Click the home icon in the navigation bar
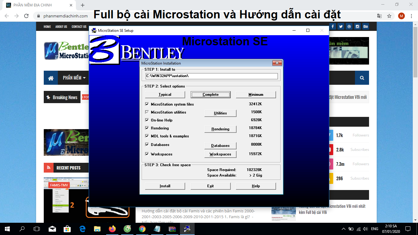Image resolution: width=418 pixels, height=235 pixels. (x=50, y=78)
